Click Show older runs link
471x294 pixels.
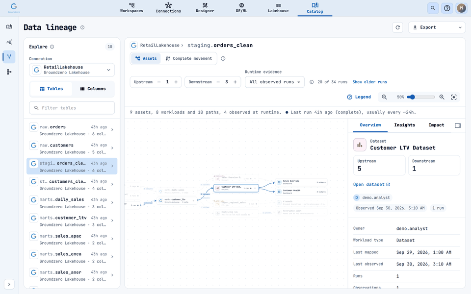point(369,82)
